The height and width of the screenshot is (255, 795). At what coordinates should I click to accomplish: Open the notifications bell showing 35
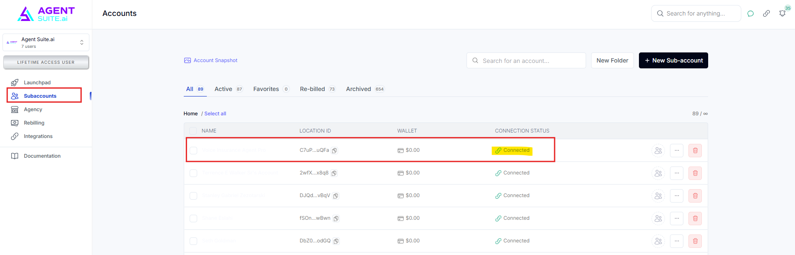click(782, 13)
